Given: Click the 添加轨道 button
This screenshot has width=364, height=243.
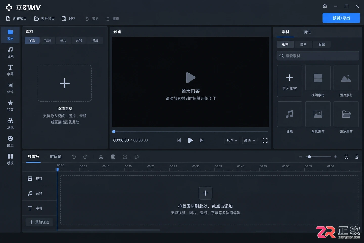Looking at the screenshot, I should click(x=39, y=222).
